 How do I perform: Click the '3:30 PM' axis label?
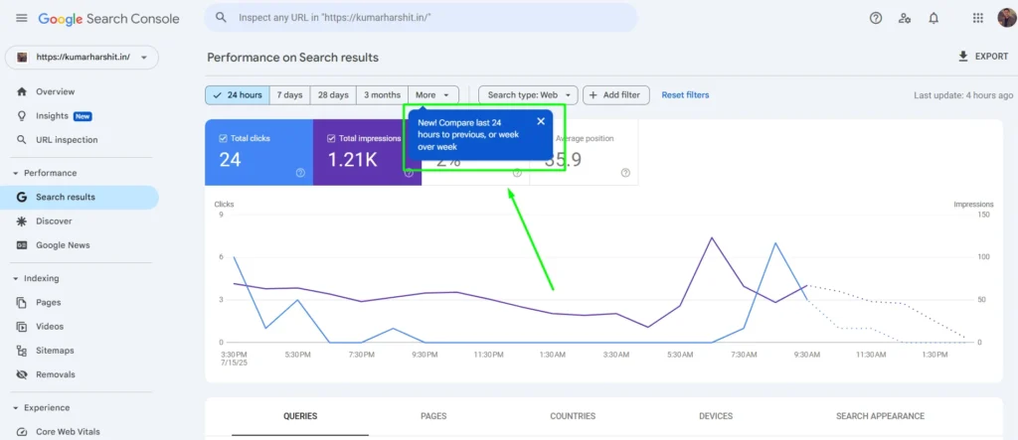234,355
